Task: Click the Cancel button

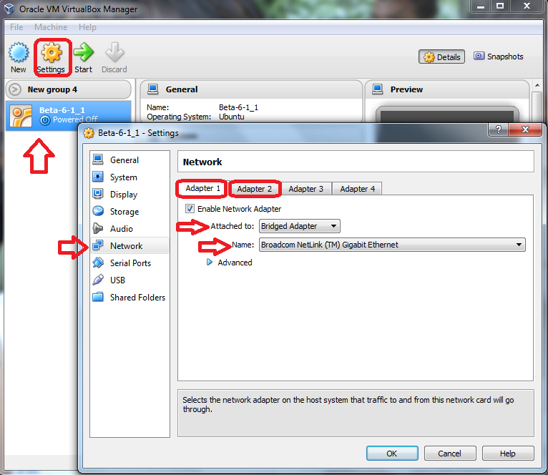Action: (450, 454)
